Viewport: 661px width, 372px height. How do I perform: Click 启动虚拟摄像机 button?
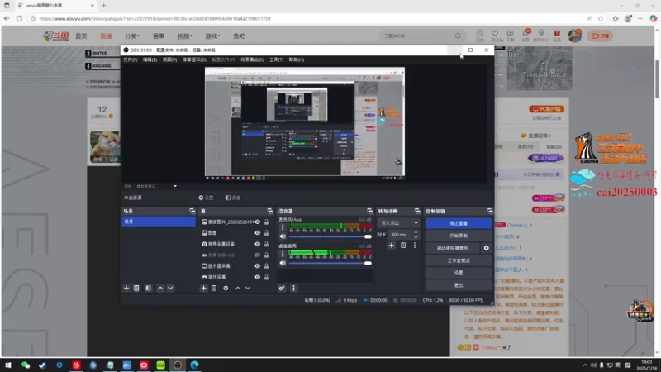point(453,248)
